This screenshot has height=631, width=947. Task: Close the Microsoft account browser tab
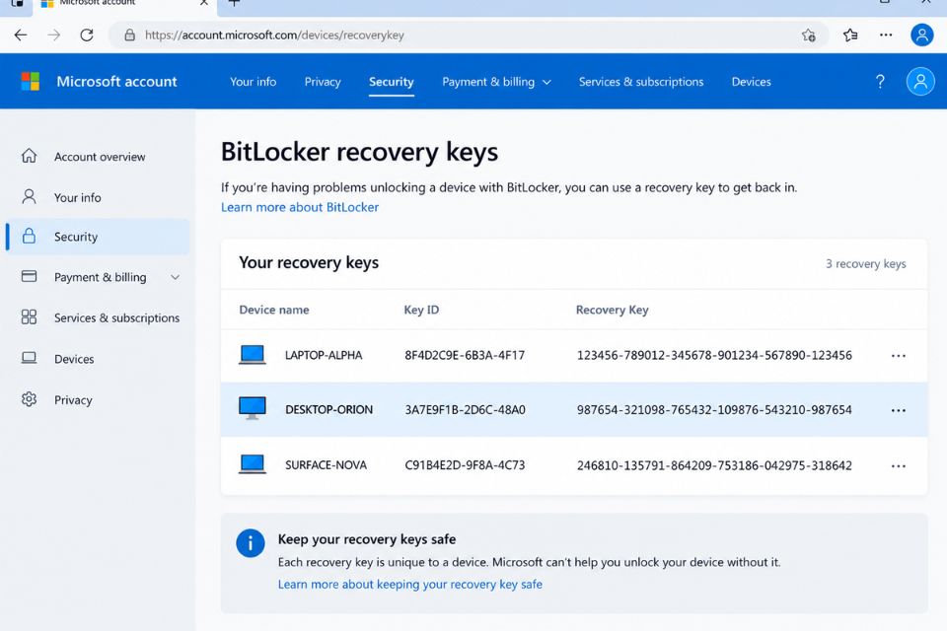coord(204,3)
